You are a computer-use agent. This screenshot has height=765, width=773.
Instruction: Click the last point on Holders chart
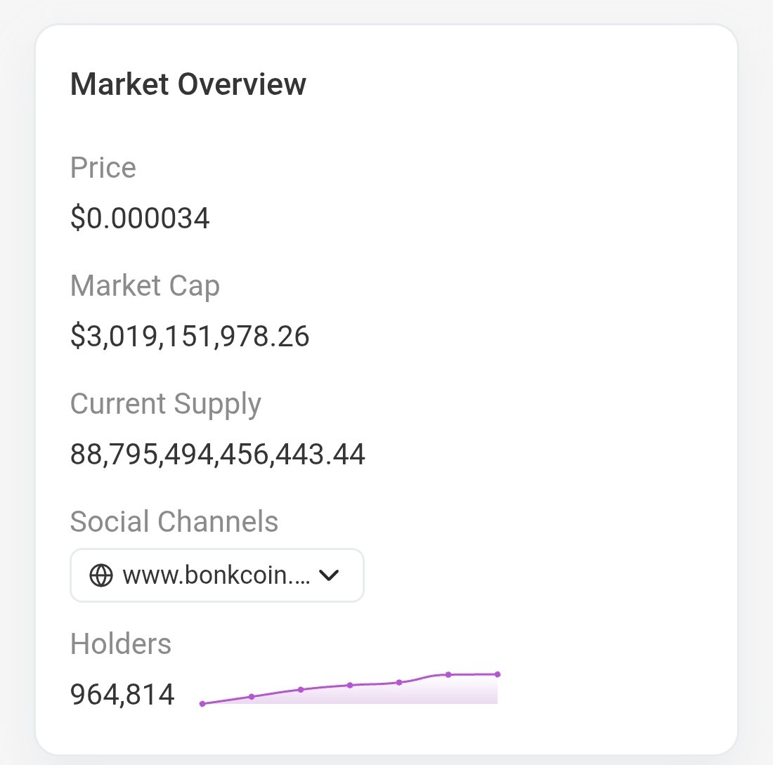click(x=498, y=674)
